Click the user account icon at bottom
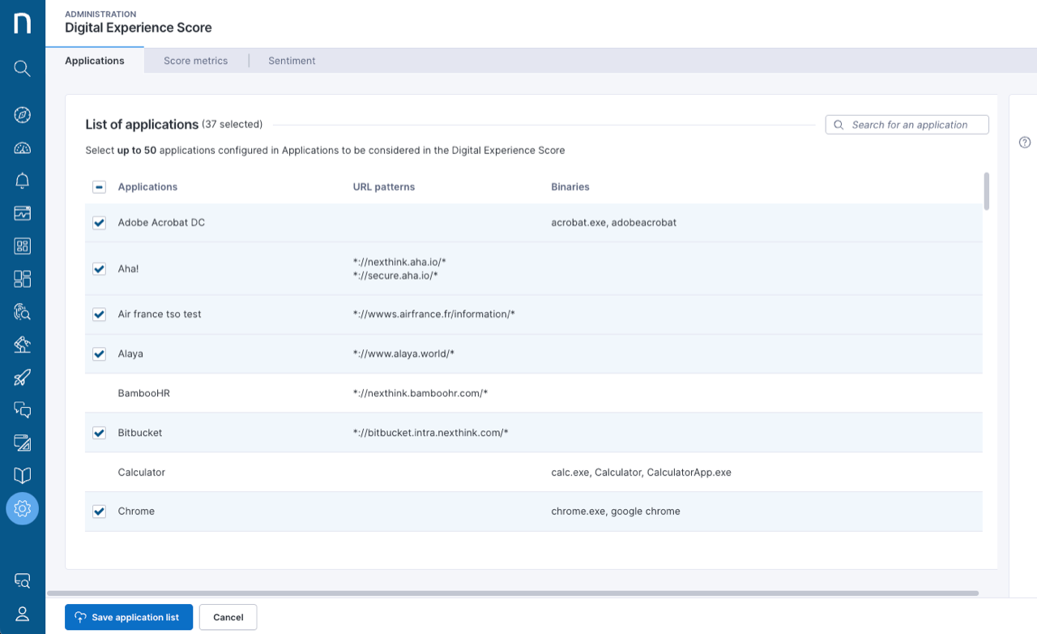 coord(23,613)
